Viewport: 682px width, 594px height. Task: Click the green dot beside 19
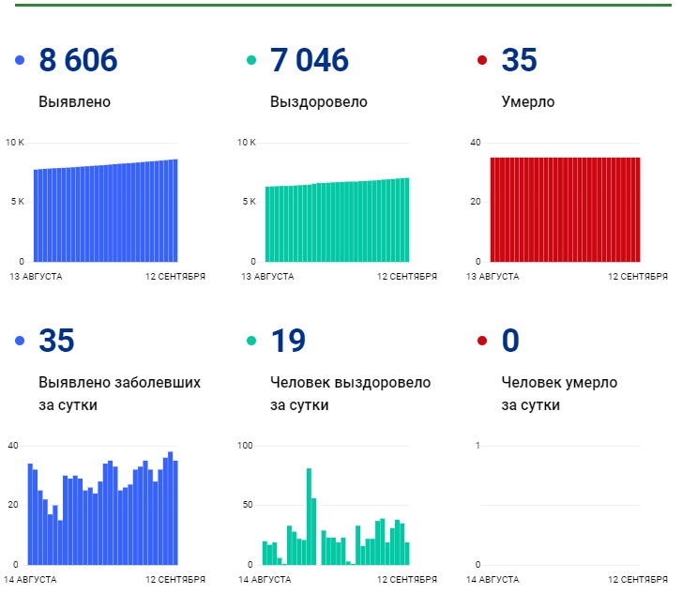[251, 341]
